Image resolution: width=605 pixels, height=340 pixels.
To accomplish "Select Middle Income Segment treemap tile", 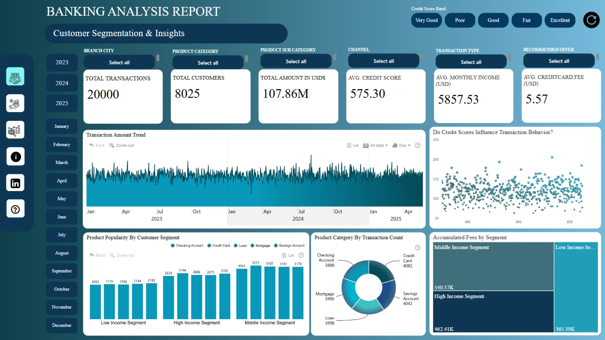I will pyautogui.click(x=493, y=266).
